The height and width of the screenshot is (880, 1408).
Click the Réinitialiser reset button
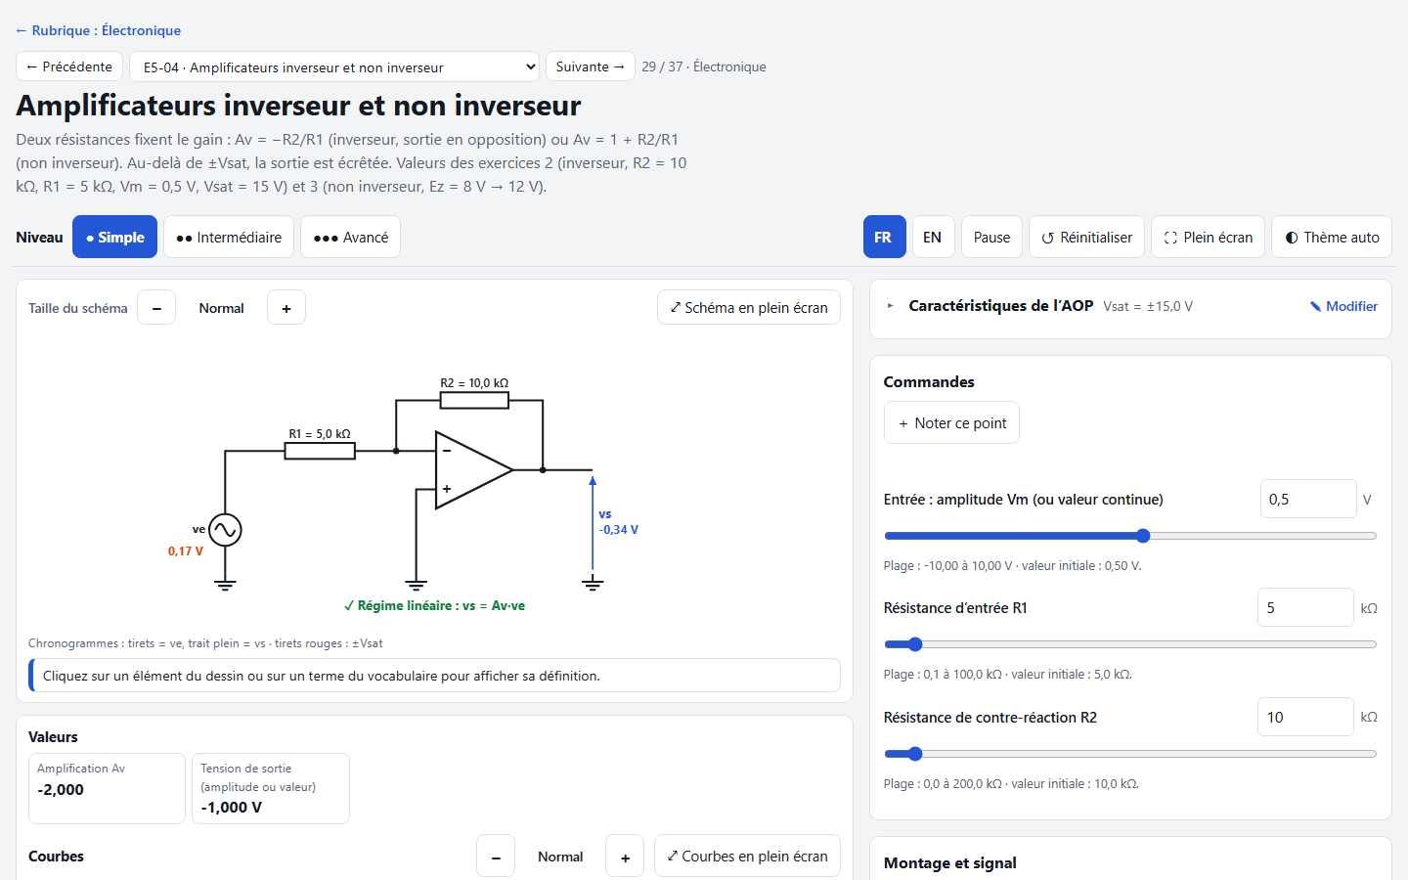click(x=1086, y=237)
